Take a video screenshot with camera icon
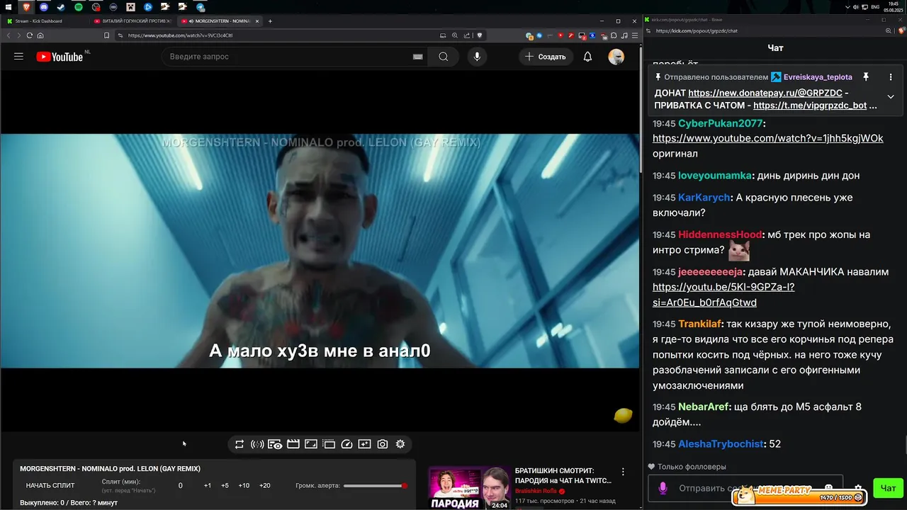This screenshot has width=907, height=510. (x=383, y=444)
